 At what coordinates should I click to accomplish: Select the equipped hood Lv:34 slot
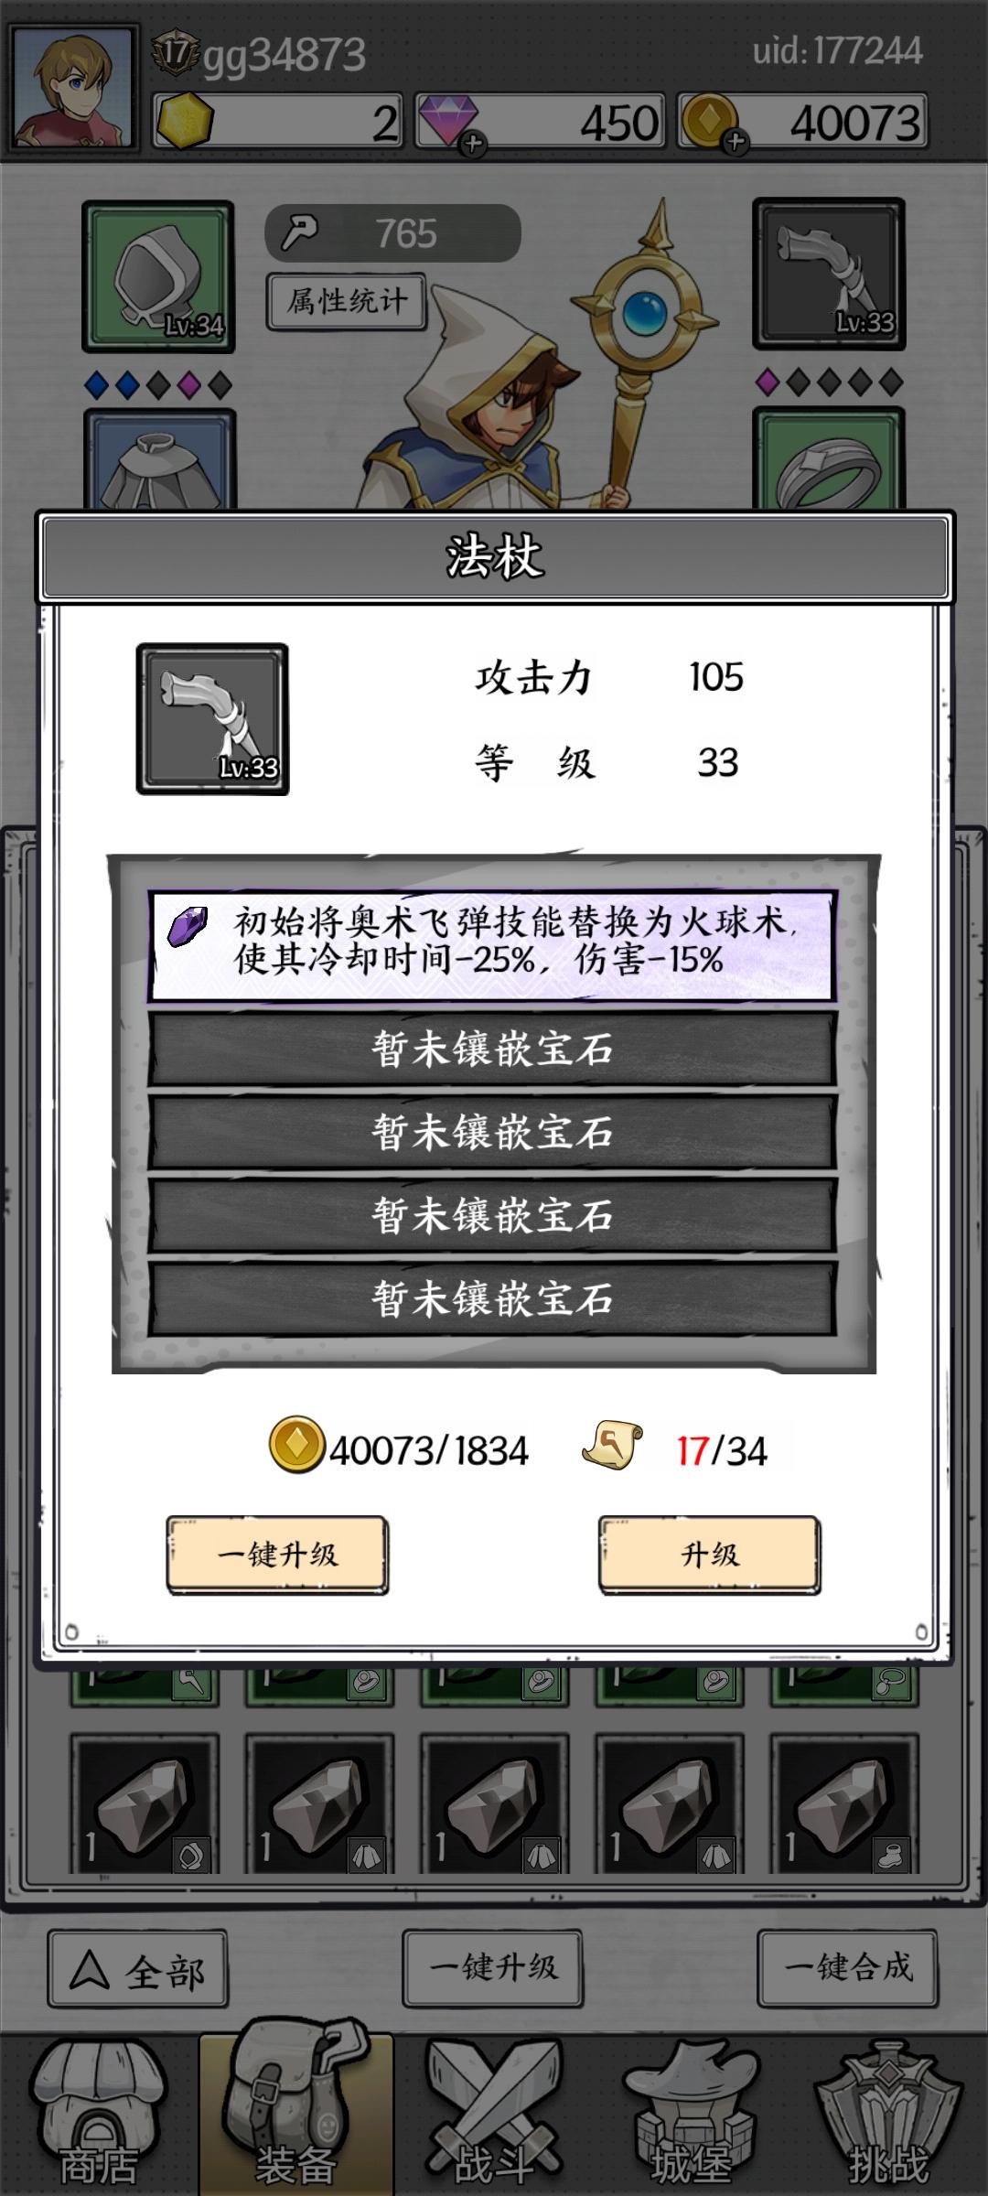click(x=158, y=275)
